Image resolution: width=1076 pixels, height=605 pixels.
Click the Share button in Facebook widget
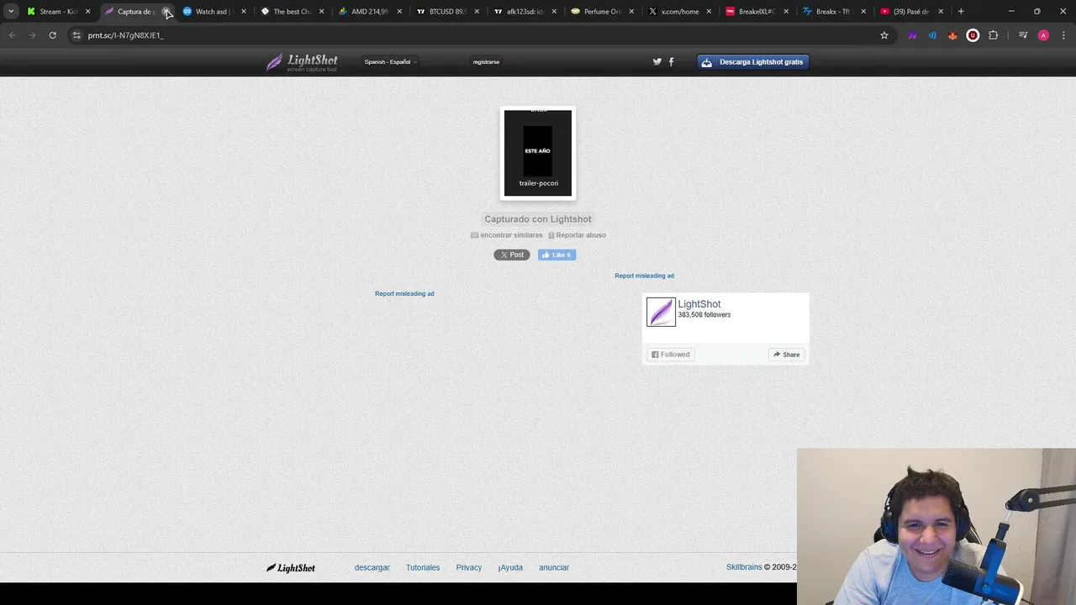pyautogui.click(x=787, y=355)
